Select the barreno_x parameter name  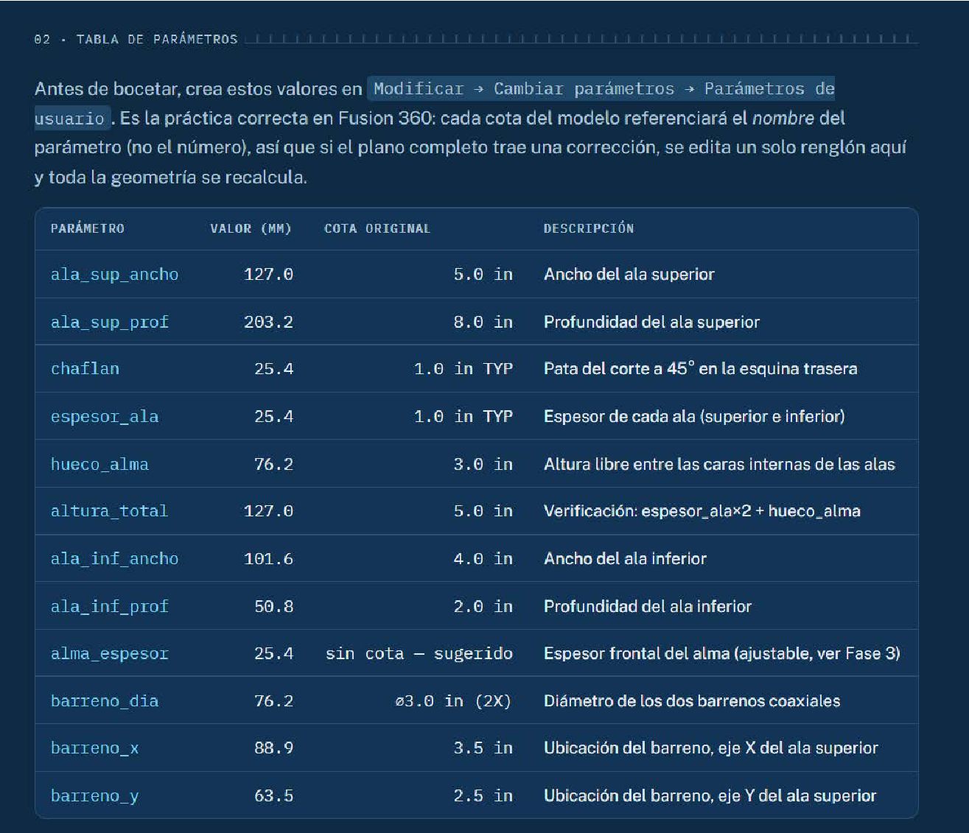(x=94, y=748)
